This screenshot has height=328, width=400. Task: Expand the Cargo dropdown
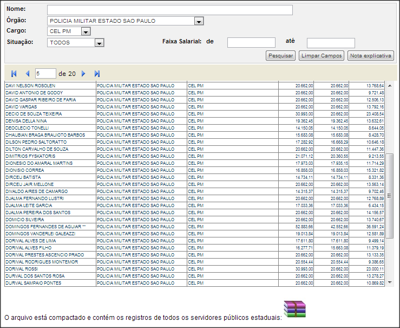[x=85, y=31]
